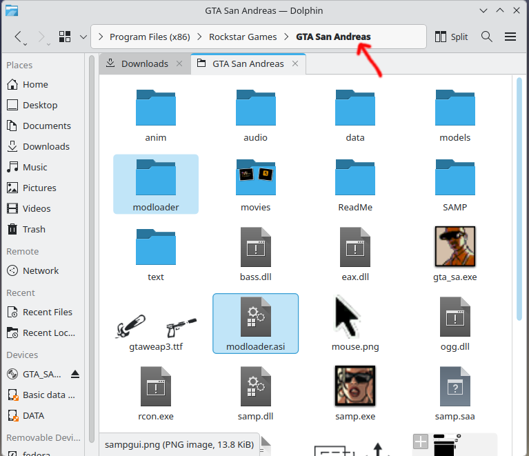529x456 pixels.
Task: Select the ReadMe folder
Action: 355,185
